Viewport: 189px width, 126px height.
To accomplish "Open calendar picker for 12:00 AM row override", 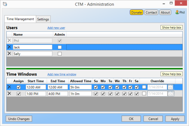I will [x=170, y=87].
